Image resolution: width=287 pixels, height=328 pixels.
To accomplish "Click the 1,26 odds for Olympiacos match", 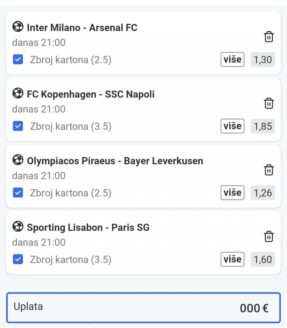I will tap(262, 193).
